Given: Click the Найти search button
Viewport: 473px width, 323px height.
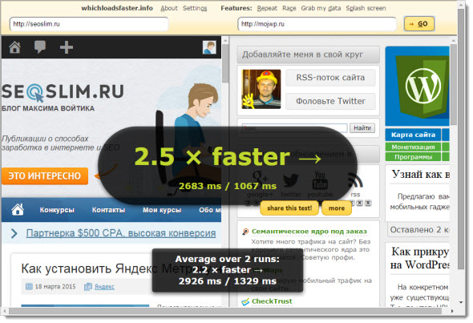Looking at the screenshot, I should click(362, 128).
